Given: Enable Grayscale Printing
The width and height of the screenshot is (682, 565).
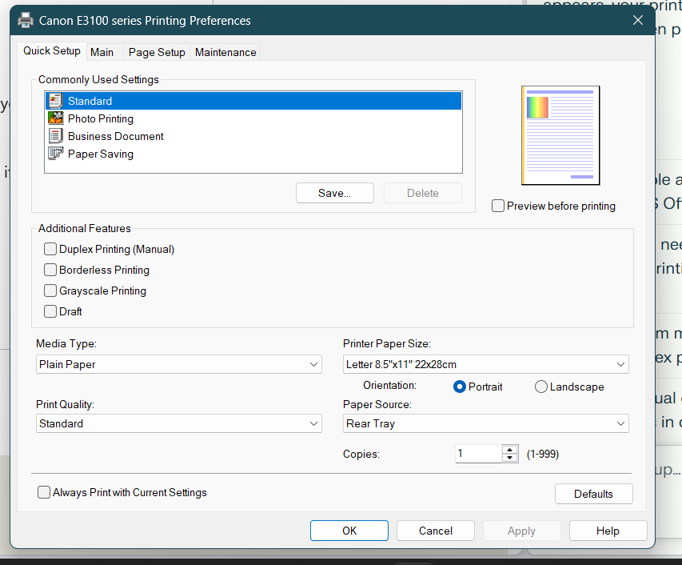Looking at the screenshot, I should (50, 291).
